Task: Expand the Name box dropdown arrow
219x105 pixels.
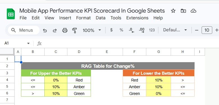Action: coord(28,43)
